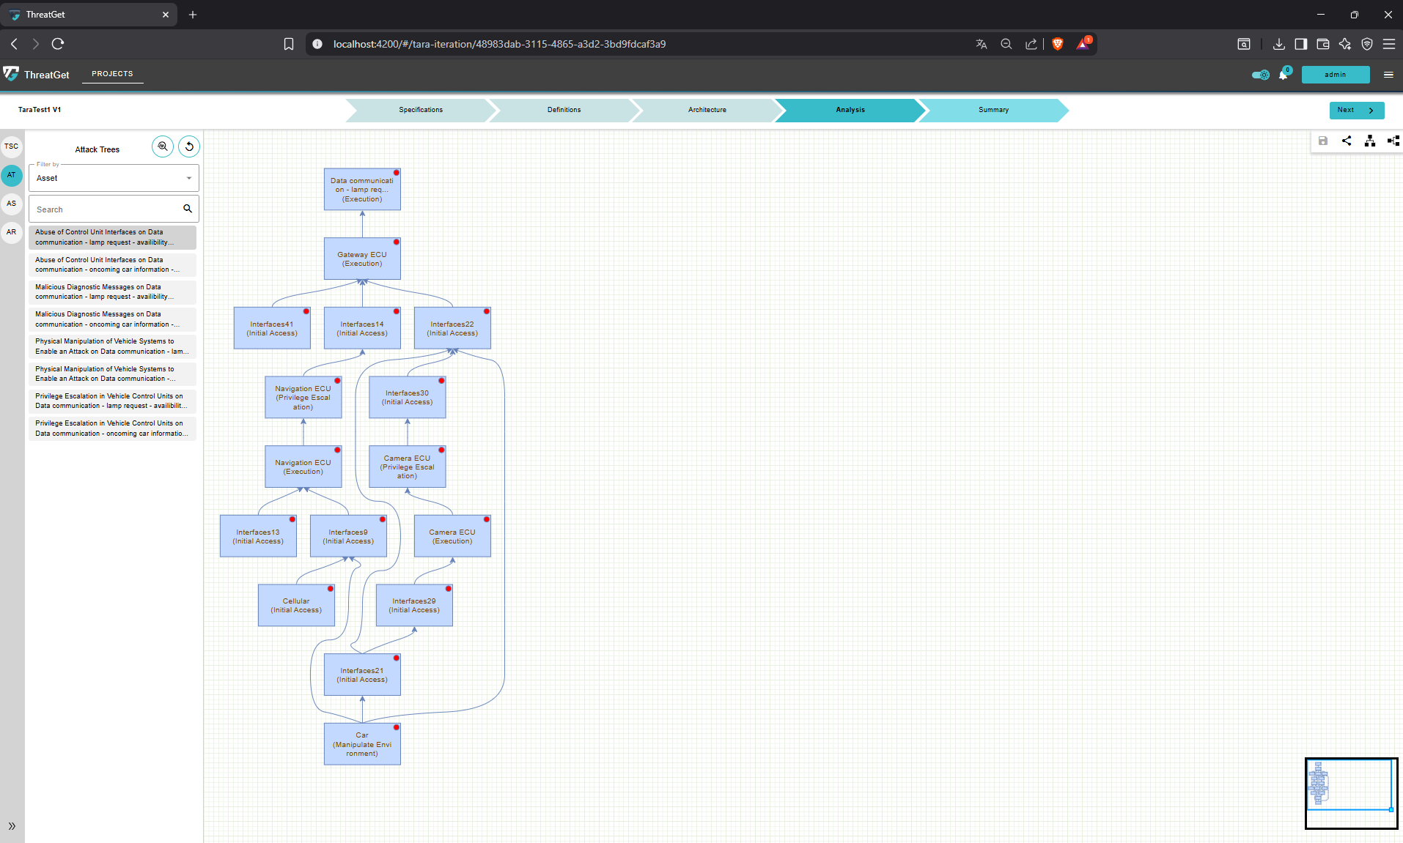Click inside the attack trees Search field
1403x843 pixels.
[x=106, y=209]
